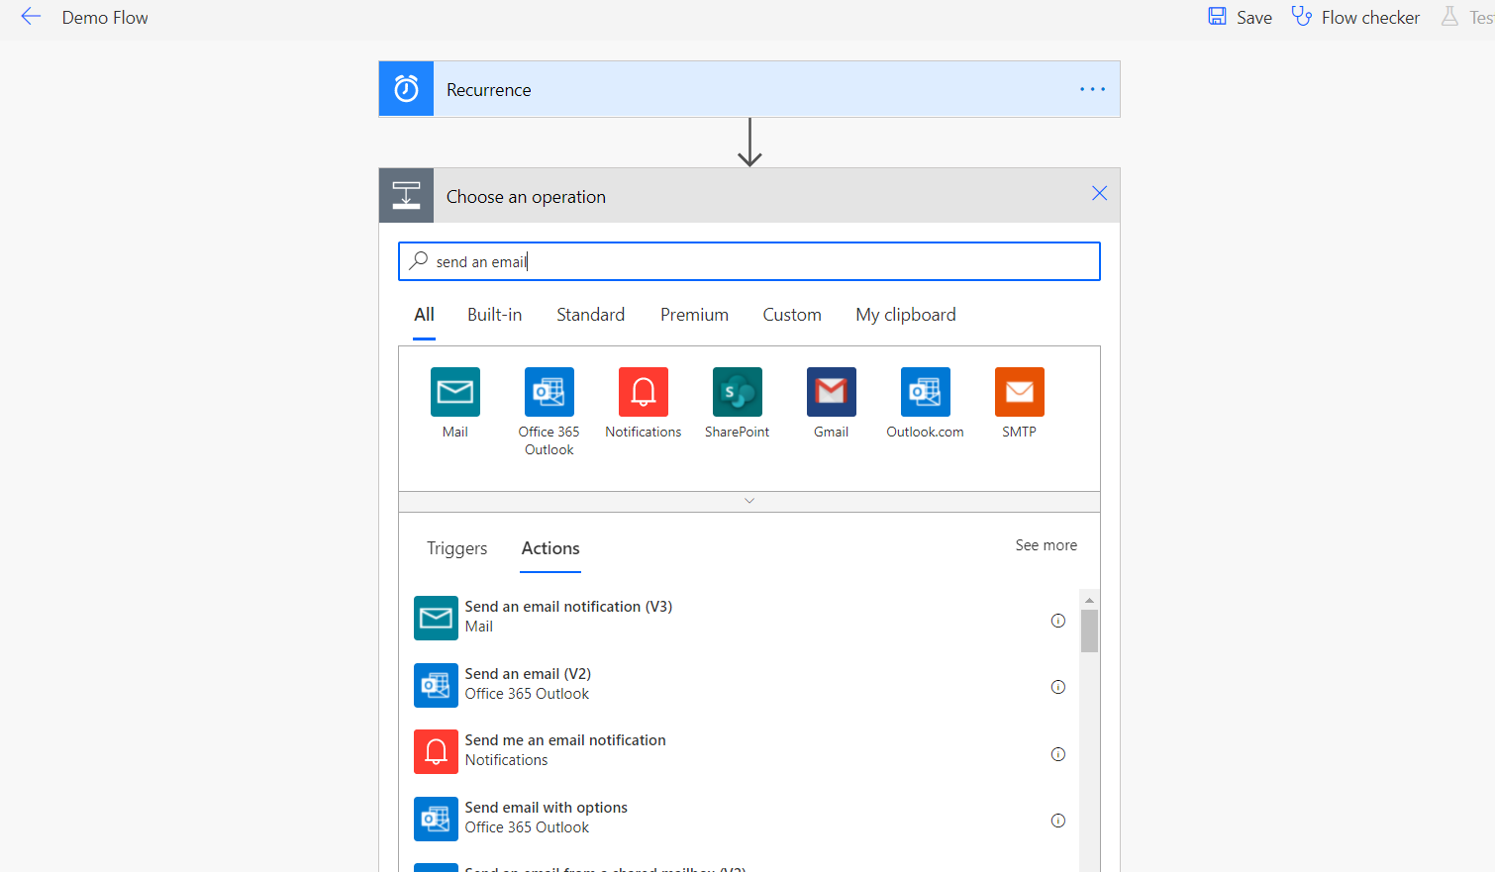Open the Notifications connector
This screenshot has width=1495, height=872.
(643, 391)
